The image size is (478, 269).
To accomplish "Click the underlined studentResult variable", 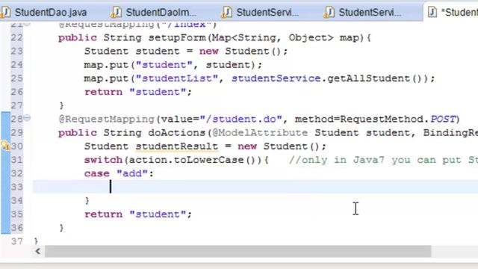I will point(177,146).
